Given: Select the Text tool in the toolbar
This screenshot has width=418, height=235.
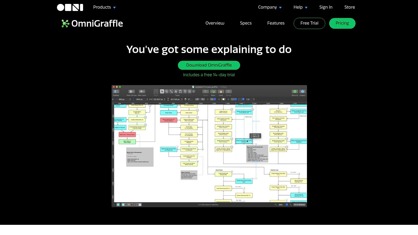Looking at the screenshot, I should tap(176, 91).
